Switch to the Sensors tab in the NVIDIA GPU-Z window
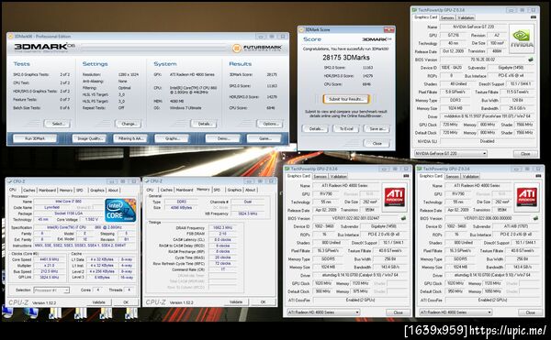Viewport: 551px width, 340px height. 447,17
